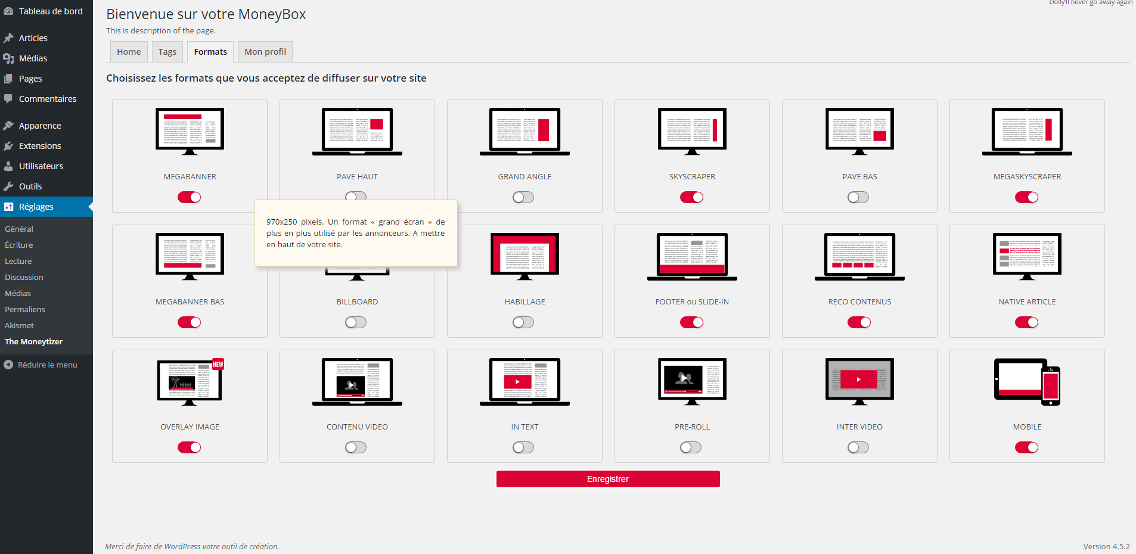The width and height of the screenshot is (1136, 554).
Task: Turn off the Skyscraper toggle
Action: point(692,197)
